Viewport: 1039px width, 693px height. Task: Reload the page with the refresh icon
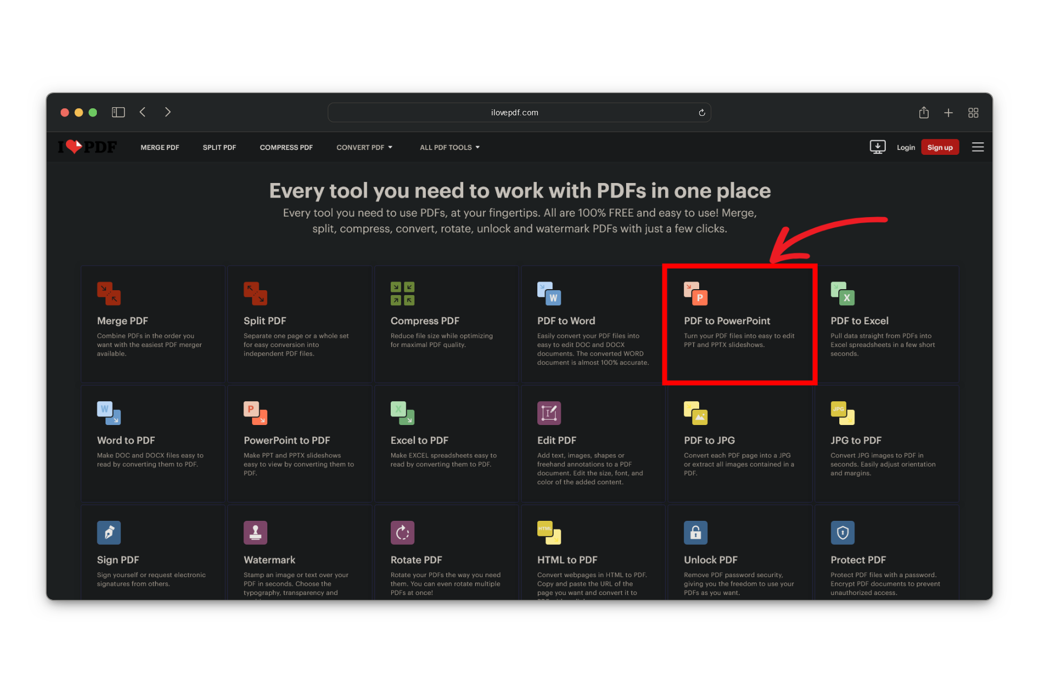click(701, 113)
